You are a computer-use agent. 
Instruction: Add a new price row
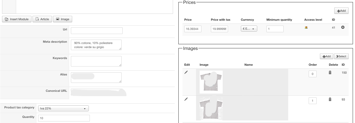coord(341,11)
